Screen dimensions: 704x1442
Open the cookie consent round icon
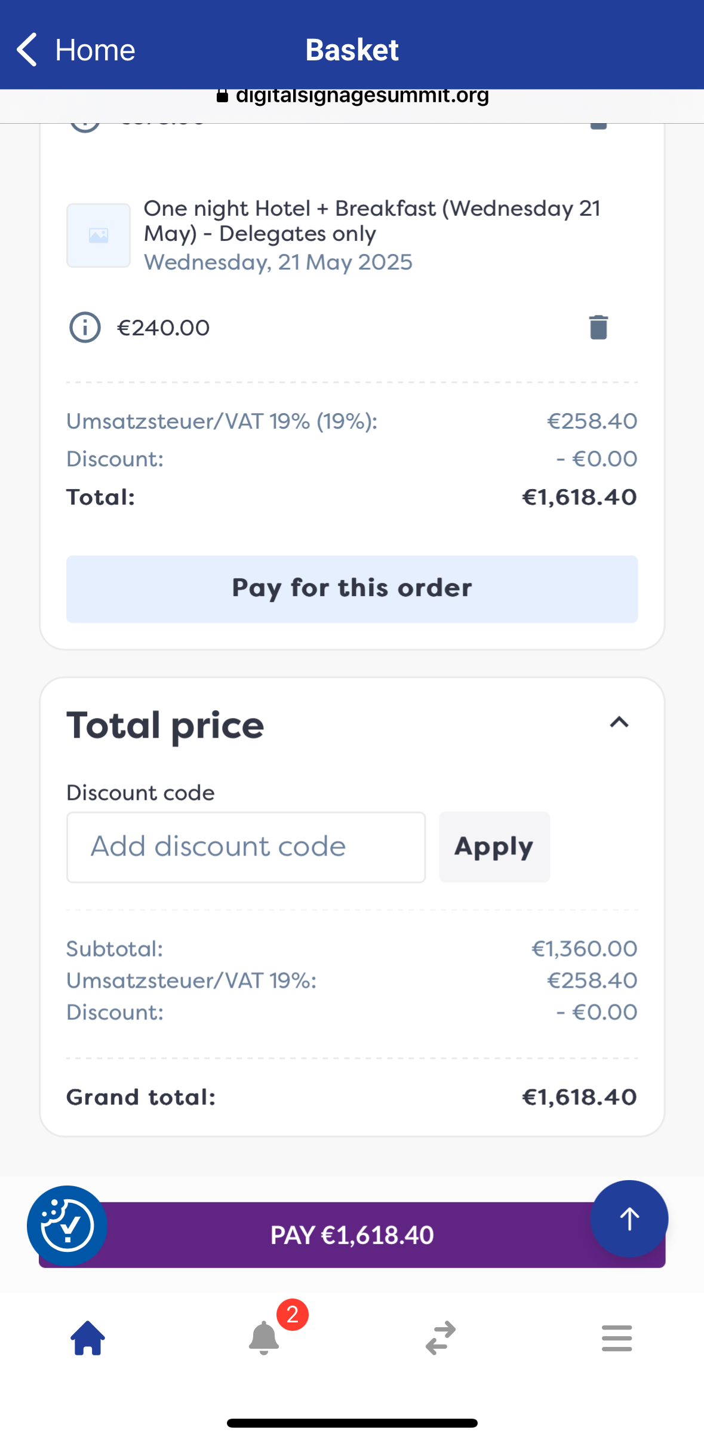(67, 1226)
